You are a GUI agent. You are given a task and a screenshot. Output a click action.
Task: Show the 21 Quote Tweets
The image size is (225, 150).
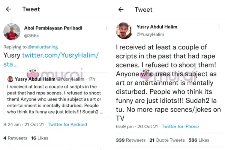pyautogui.click(x=167, y=140)
